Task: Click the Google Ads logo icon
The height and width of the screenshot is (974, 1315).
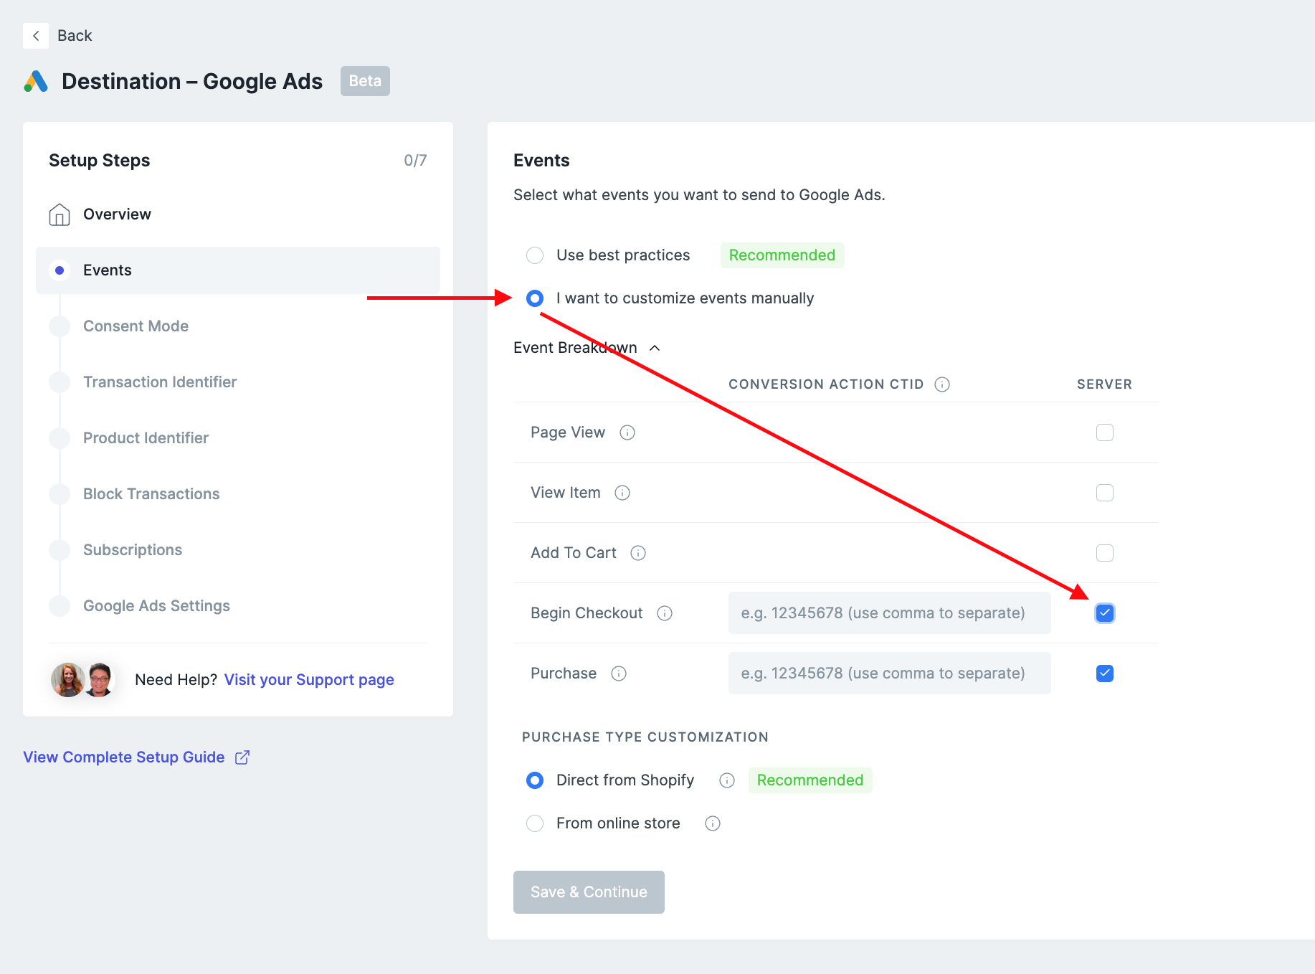Action: tap(36, 82)
